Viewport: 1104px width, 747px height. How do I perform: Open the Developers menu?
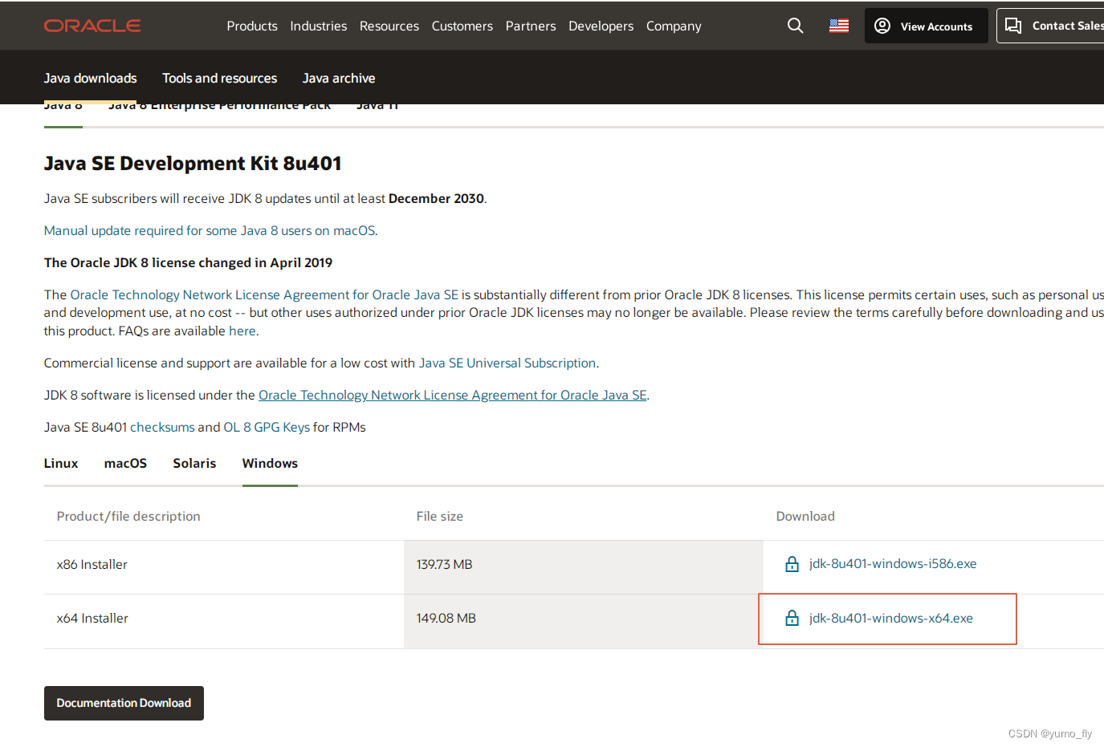[601, 26]
